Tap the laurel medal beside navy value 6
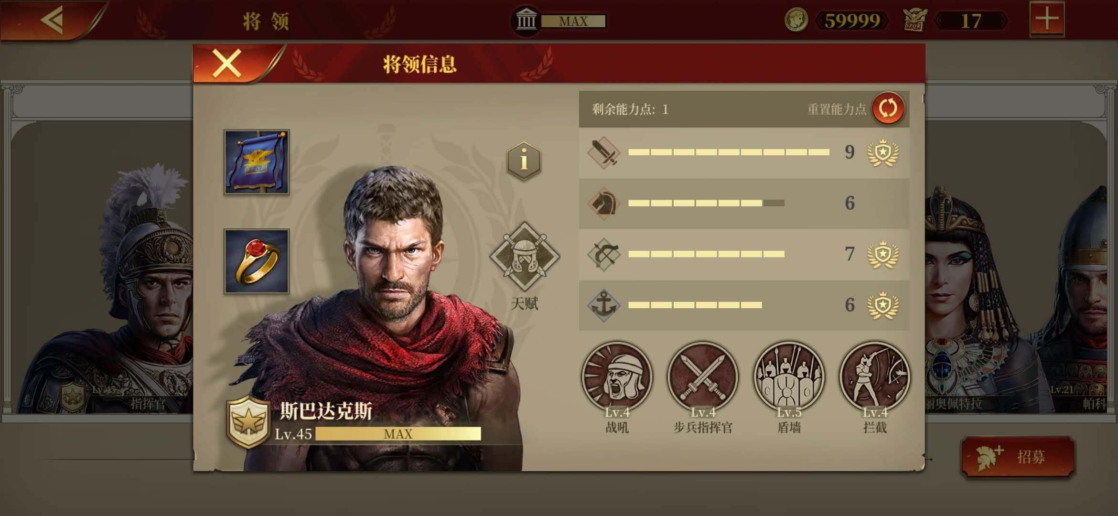This screenshot has width=1118, height=516. point(883,305)
